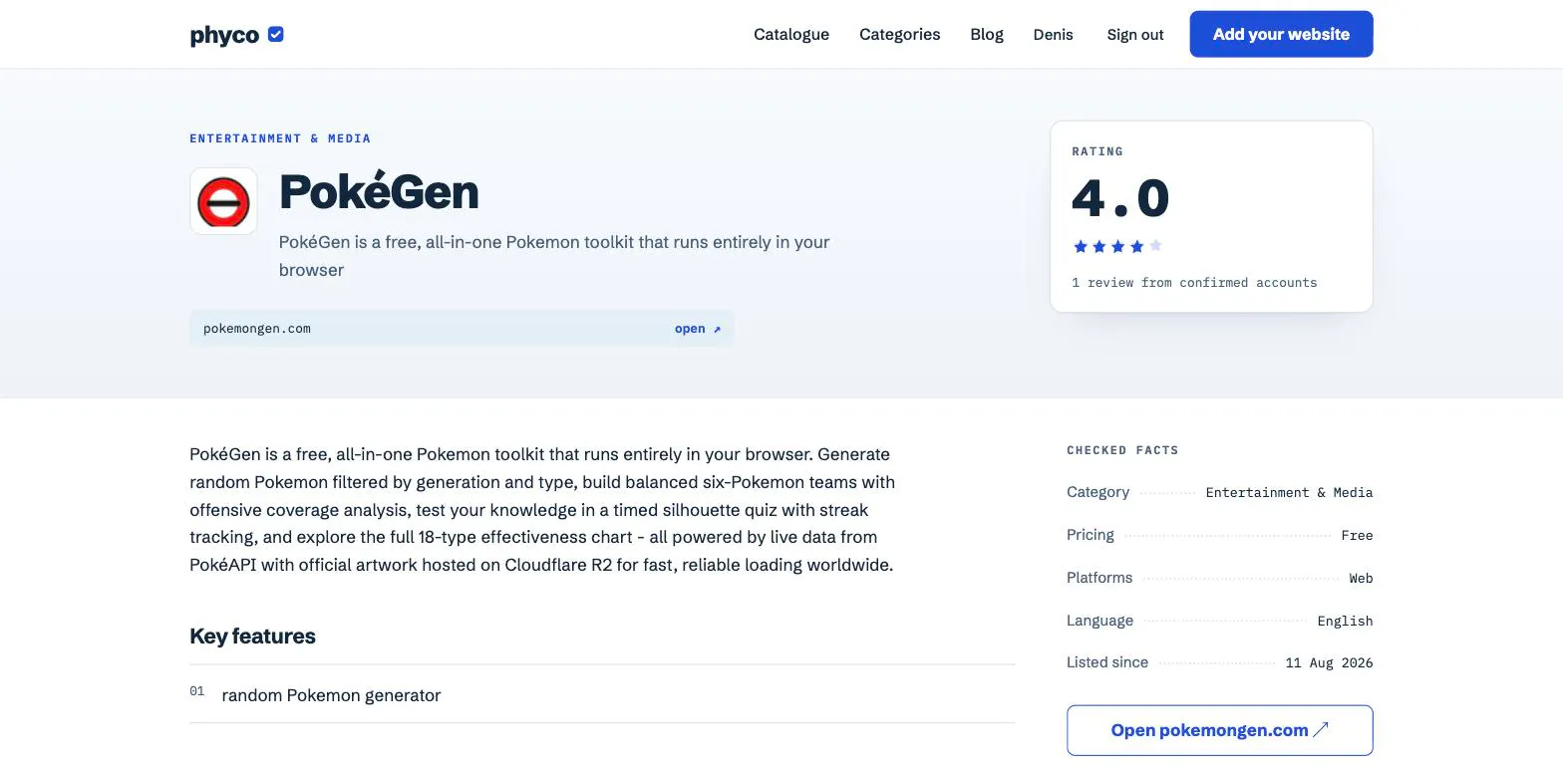Select the Entertainment & Media category label
The width and height of the screenshot is (1563, 769).
click(280, 138)
